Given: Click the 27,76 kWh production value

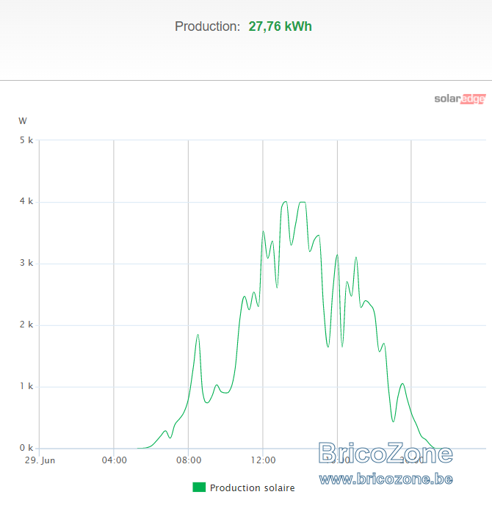Looking at the screenshot, I should pyautogui.click(x=280, y=26).
